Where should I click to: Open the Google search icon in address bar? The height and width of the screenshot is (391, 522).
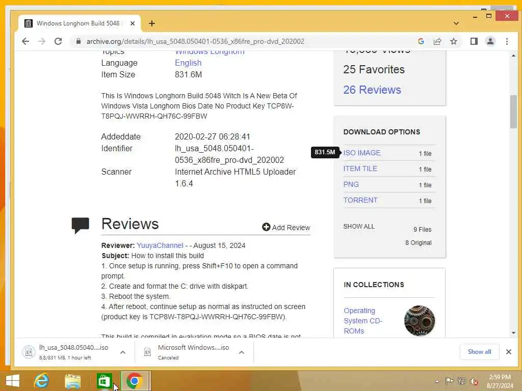[x=421, y=41]
